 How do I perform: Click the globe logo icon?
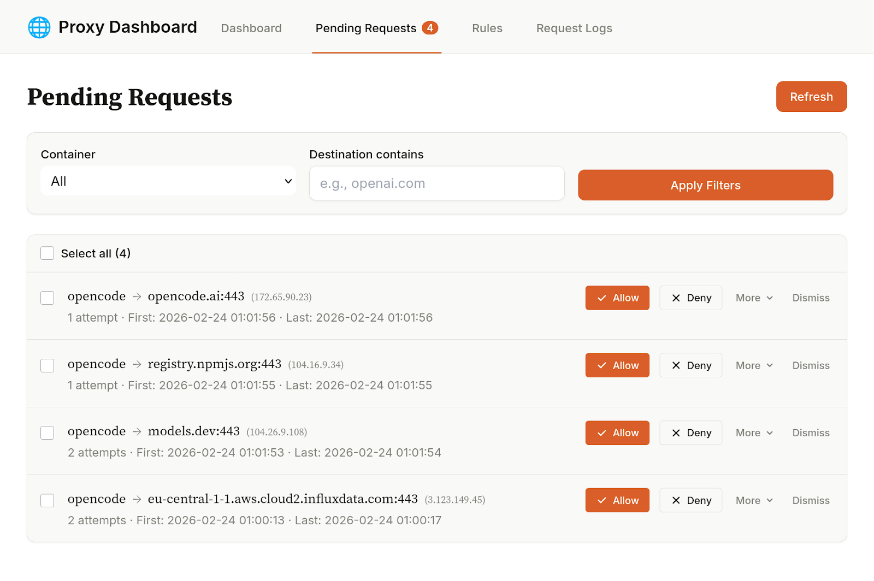(39, 27)
